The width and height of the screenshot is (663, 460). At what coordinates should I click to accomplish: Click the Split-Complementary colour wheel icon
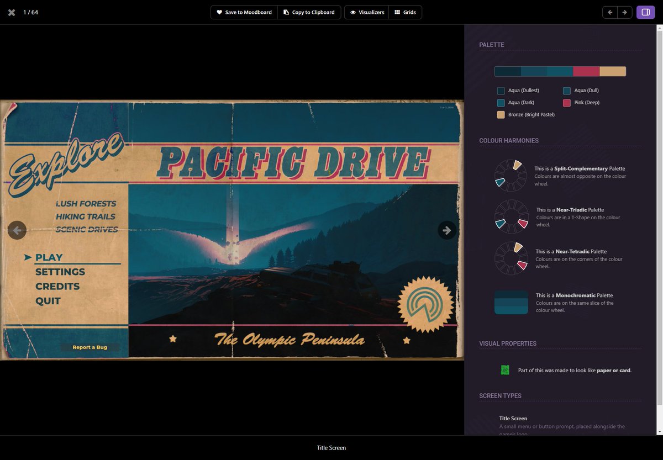coord(511,175)
